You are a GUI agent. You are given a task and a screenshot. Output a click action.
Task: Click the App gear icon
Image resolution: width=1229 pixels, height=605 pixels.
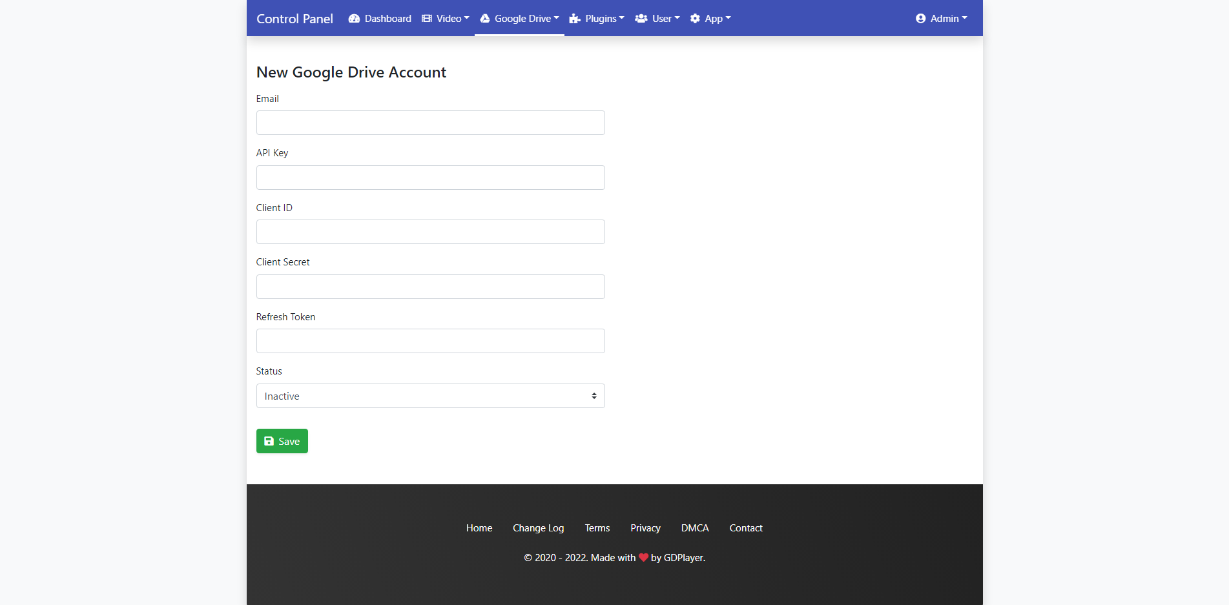695,19
